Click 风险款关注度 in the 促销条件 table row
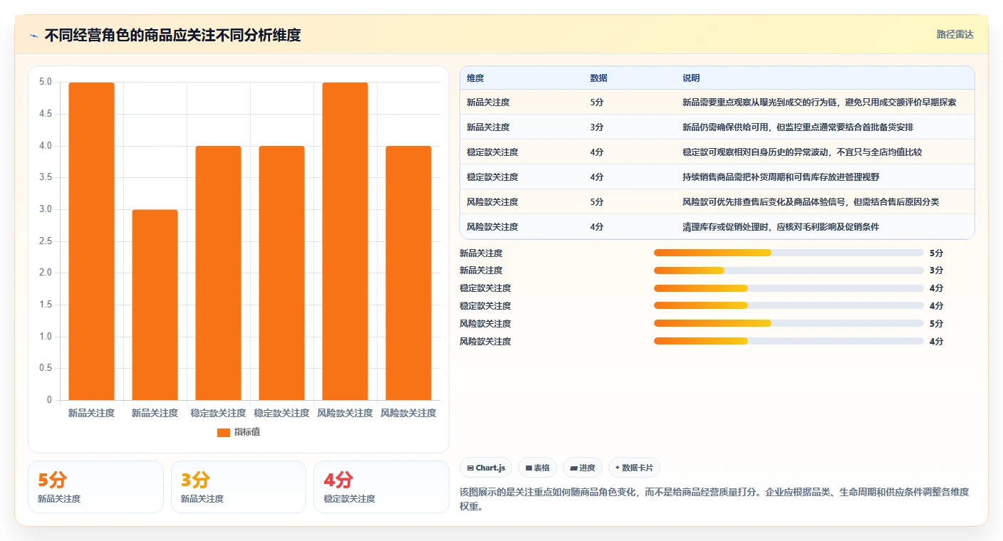Screen dimensions: 1003x541 point(492,227)
